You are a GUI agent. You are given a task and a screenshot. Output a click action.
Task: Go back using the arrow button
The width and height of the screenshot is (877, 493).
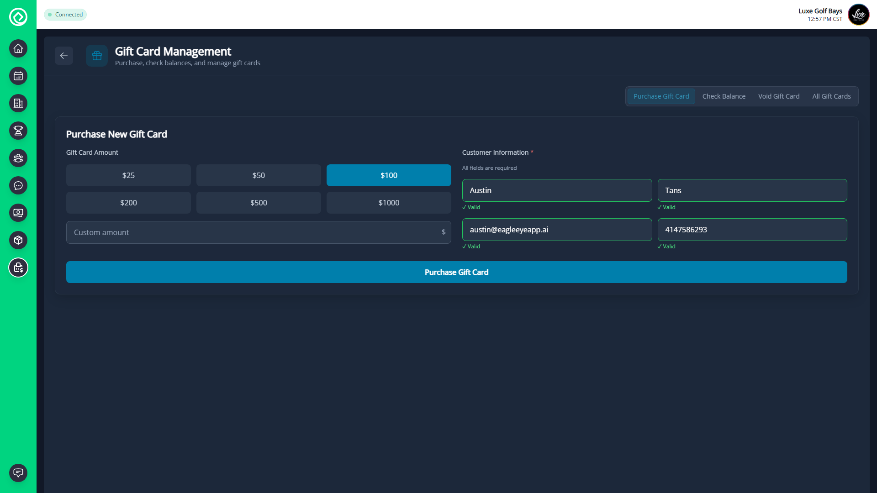(64, 56)
